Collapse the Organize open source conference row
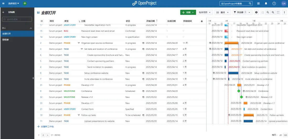Image resolution: width=288 pixels, height=139 pixels. [x=79, y=43]
